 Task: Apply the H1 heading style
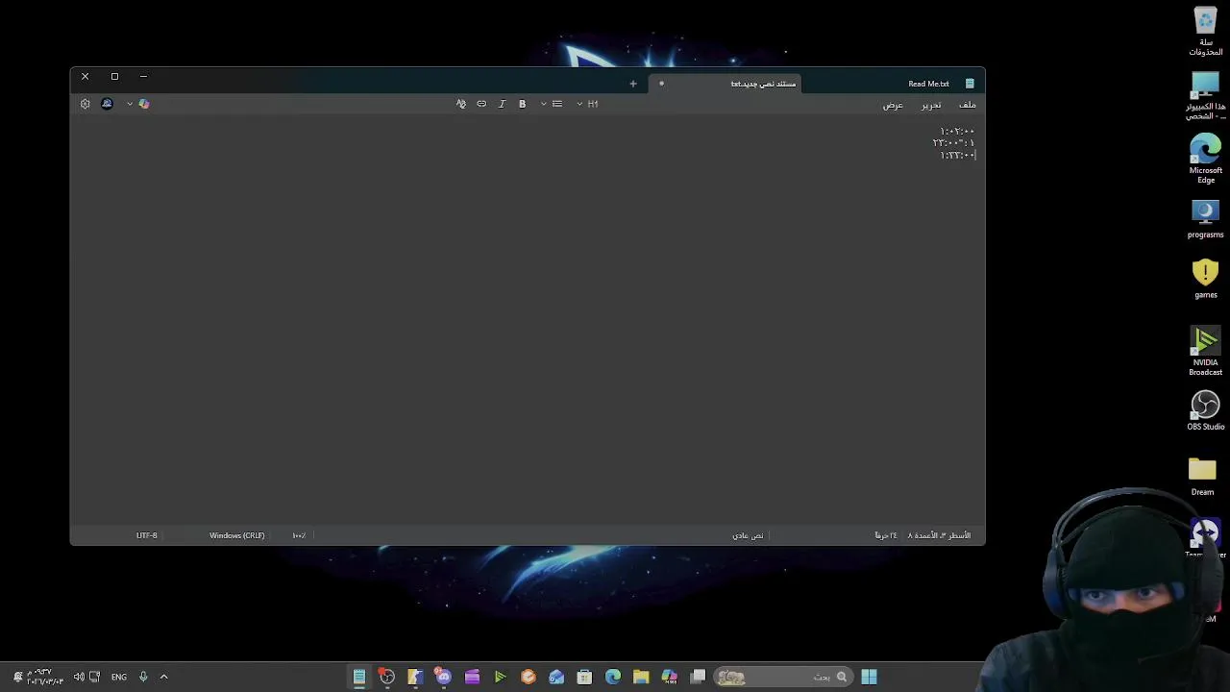pos(593,104)
